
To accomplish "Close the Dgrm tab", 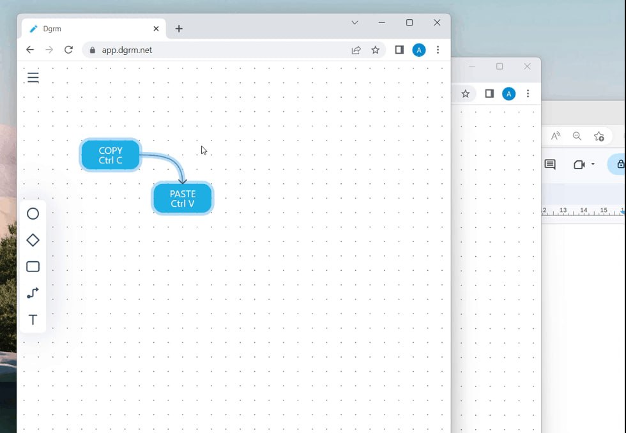I will coord(156,29).
